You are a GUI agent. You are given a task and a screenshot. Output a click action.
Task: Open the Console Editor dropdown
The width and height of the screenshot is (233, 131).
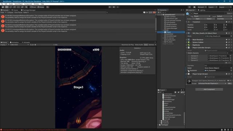pos(26,12)
